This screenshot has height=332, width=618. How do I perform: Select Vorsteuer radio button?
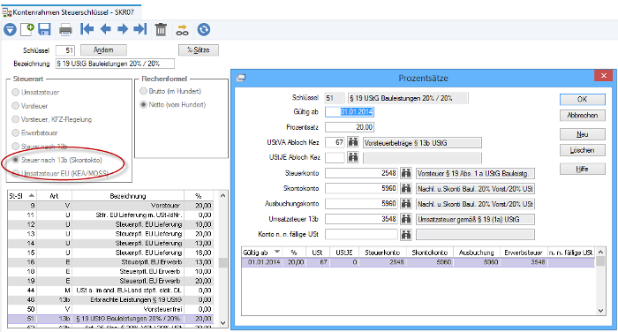(x=15, y=106)
